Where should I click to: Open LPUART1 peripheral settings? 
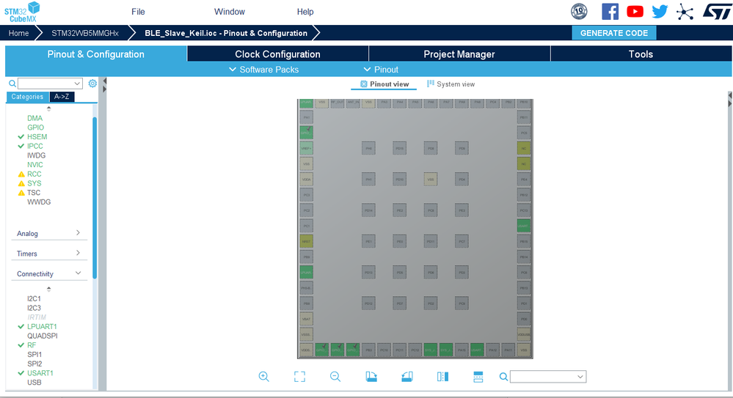pos(42,326)
